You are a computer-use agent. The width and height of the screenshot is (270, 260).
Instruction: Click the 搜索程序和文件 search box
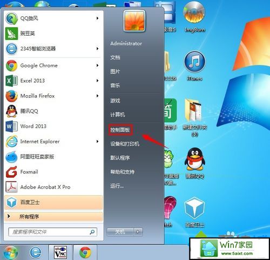[x=53, y=232]
